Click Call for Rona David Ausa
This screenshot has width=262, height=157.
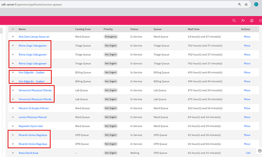[248, 153]
